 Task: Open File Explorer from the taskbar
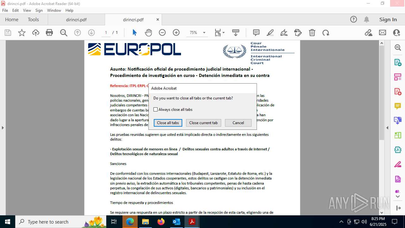[145, 222]
